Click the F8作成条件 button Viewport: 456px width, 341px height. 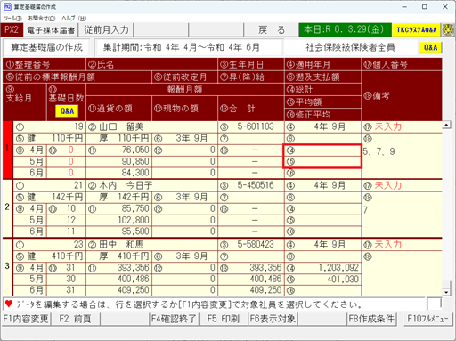[371, 319]
